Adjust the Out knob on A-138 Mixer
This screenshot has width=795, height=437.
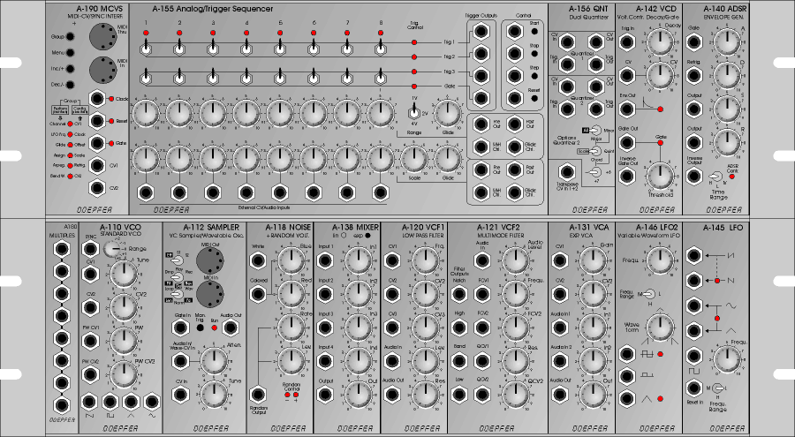point(359,395)
